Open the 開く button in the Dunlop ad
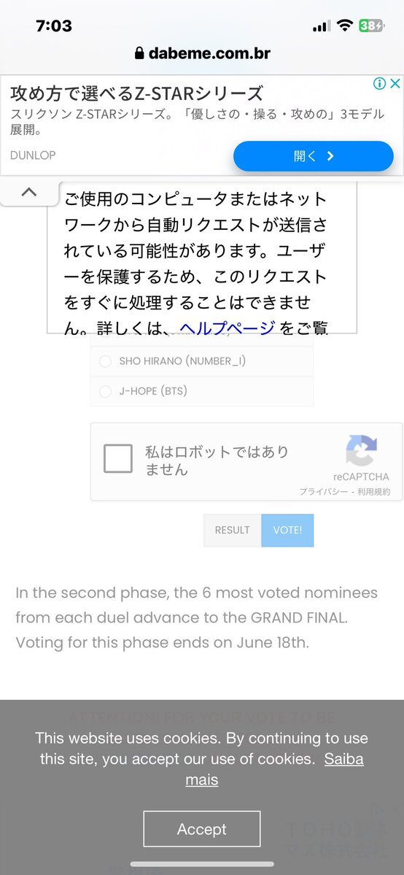 [x=314, y=156]
